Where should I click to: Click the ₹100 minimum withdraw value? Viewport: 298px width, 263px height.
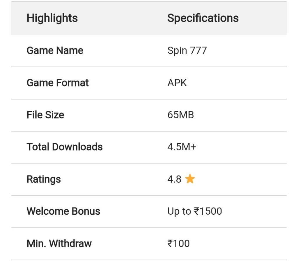(178, 243)
